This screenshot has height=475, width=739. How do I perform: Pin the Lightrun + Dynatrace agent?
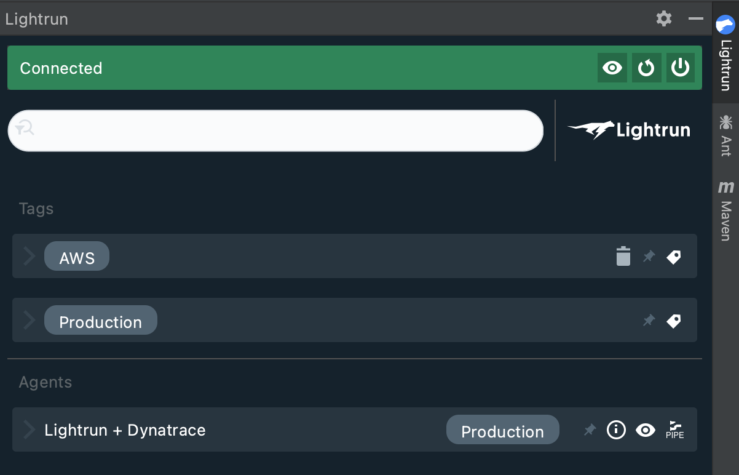click(590, 430)
